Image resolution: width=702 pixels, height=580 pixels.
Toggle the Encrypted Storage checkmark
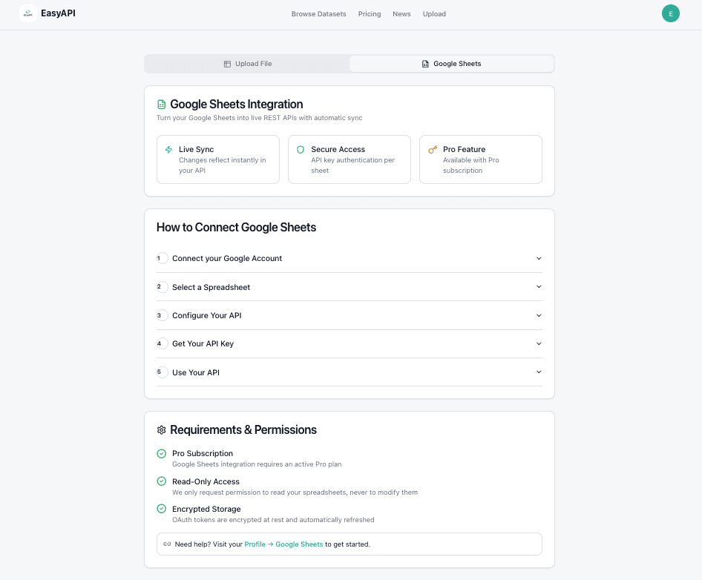point(161,509)
